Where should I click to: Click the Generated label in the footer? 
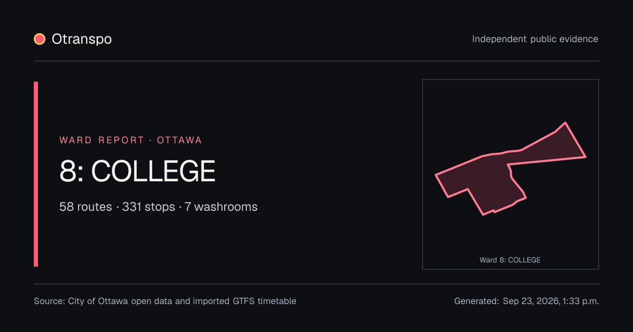click(x=476, y=301)
